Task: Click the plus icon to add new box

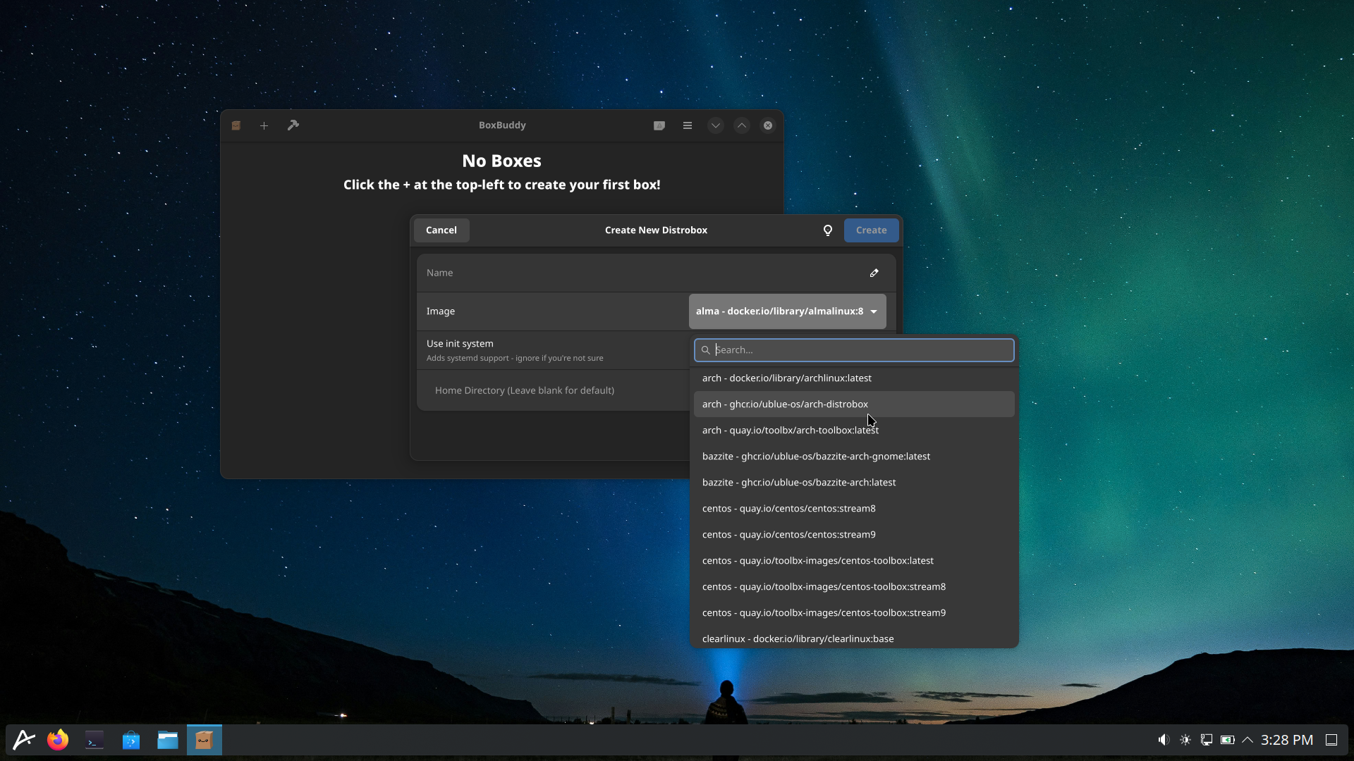Action: click(264, 125)
